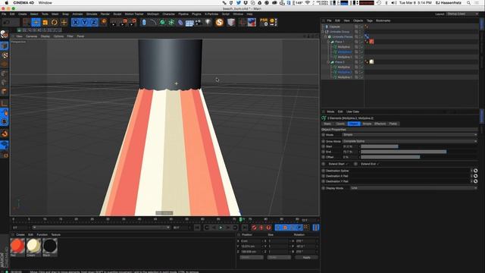Click Destination Spline picker icon
The width and height of the screenshot is (485, 273).
click(x=475, y=171)
